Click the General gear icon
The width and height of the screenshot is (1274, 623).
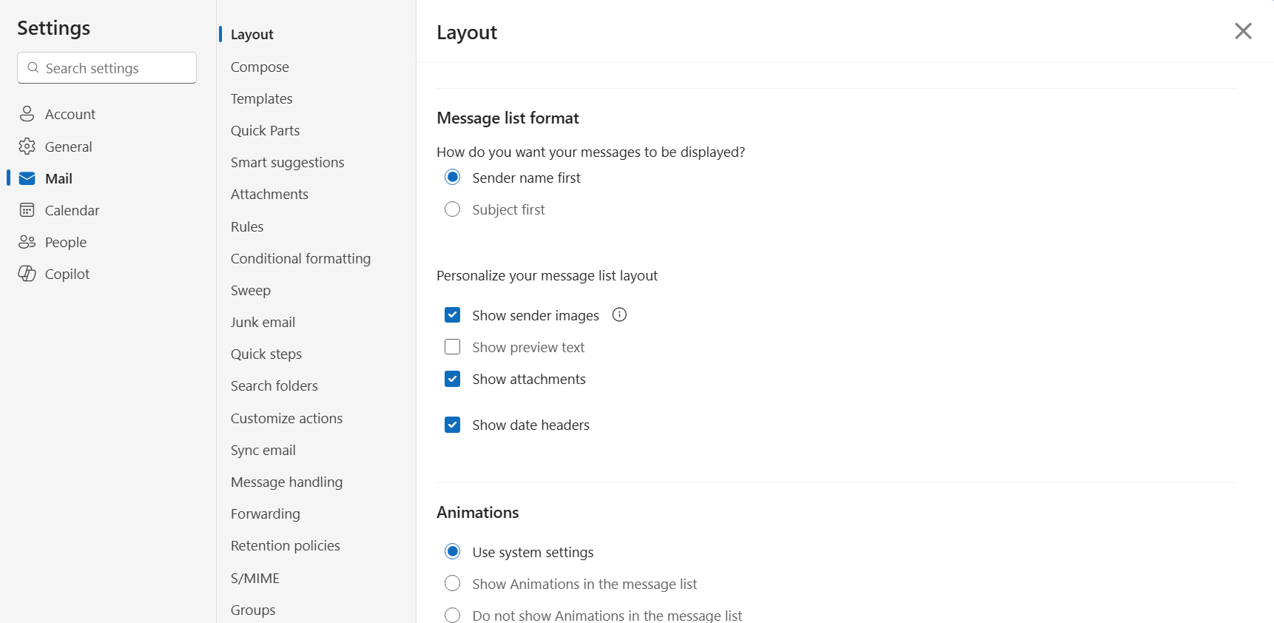click(x=27, y=147)
